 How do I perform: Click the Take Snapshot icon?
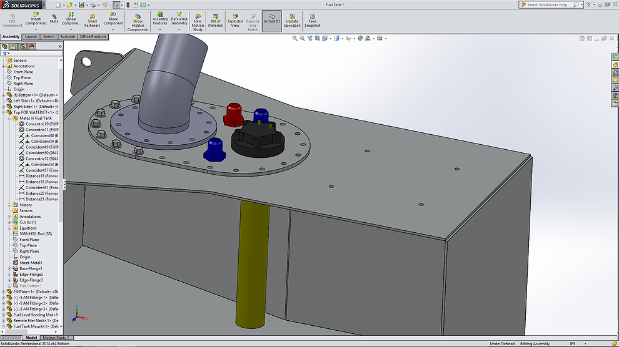(312, 20)
